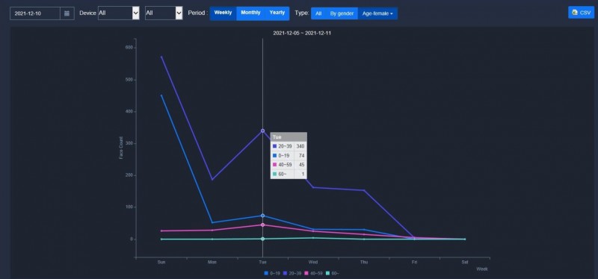The height and width of the screenshot is (279, 598).
Task: Click the date input field 2021-12-10
Action: point(35,13)
